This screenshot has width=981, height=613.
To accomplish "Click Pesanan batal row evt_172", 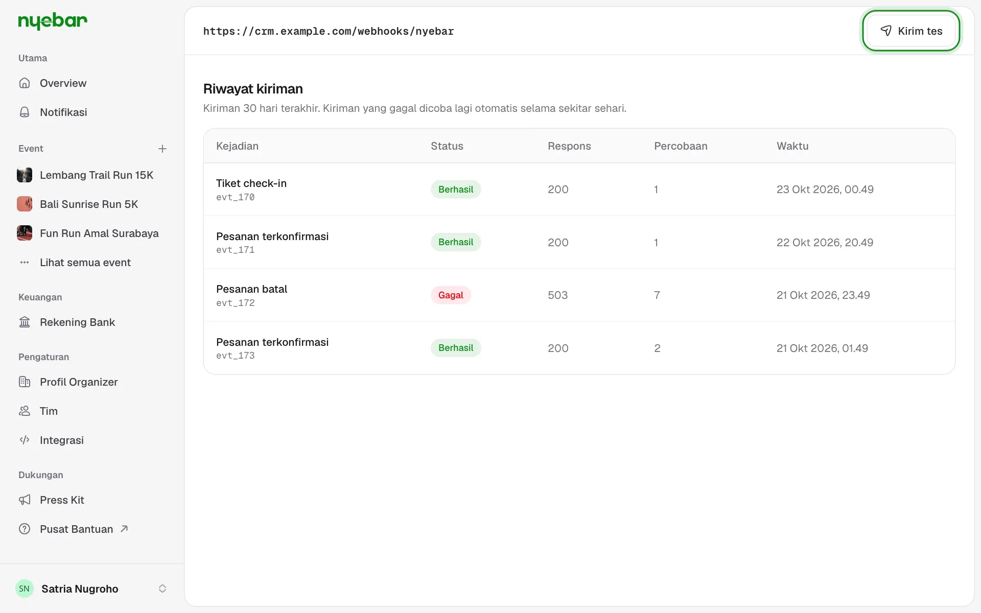I will 579,295.
